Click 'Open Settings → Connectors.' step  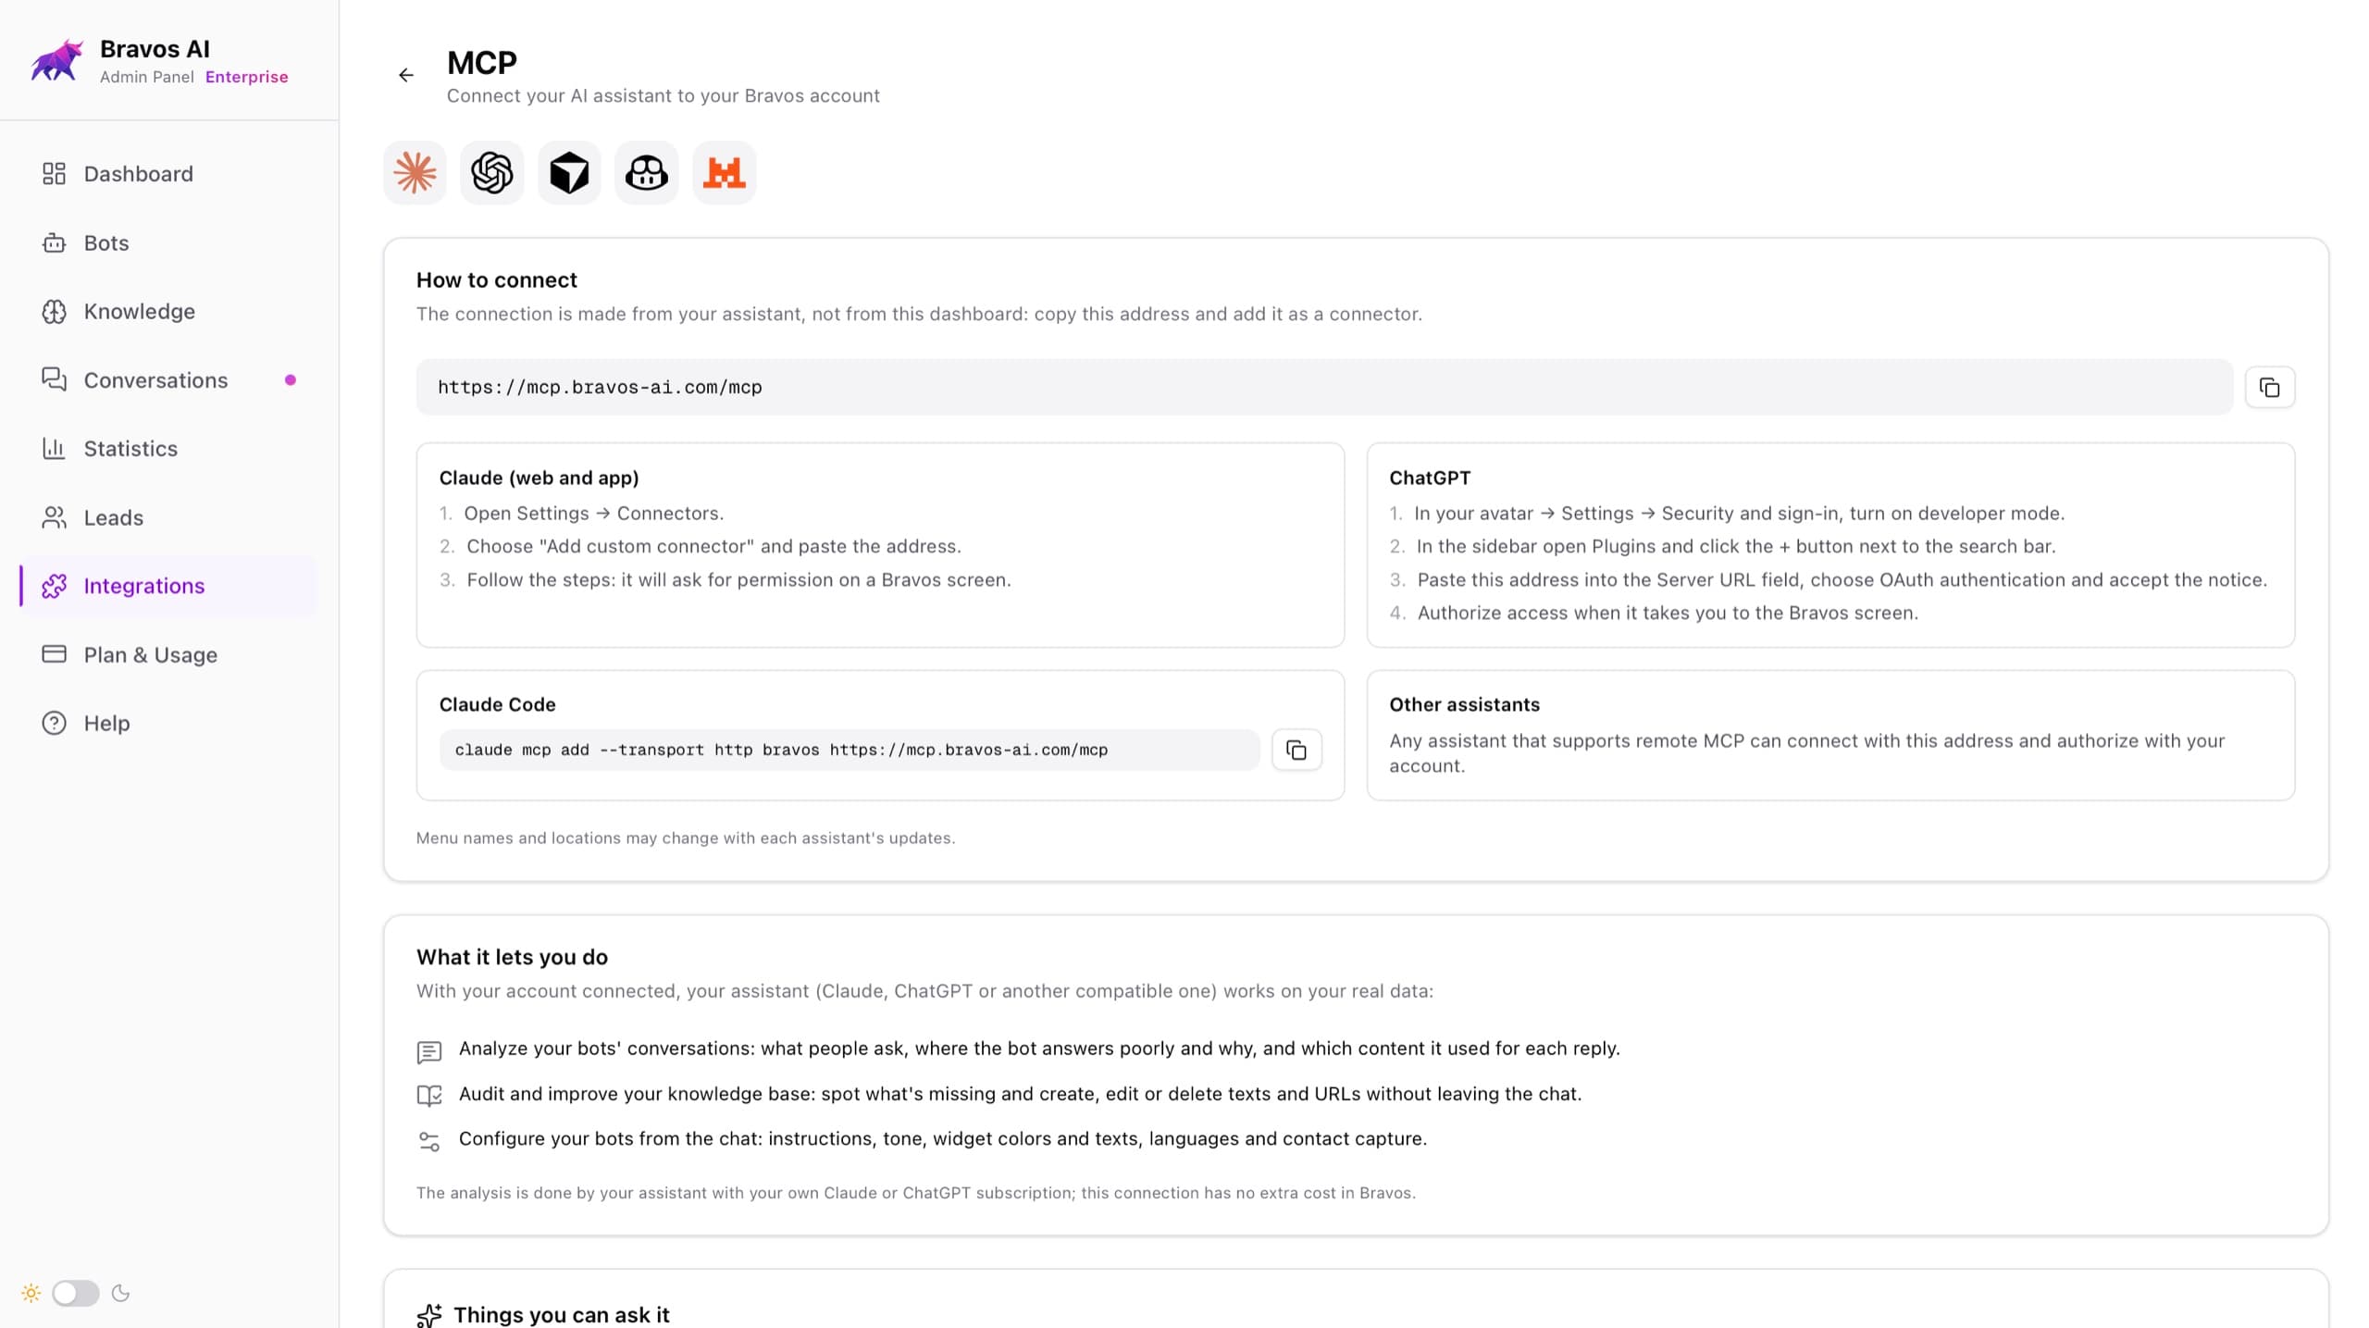[594, 514]
